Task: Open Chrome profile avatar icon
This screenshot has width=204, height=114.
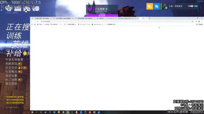Action: [x=199, y=22]
